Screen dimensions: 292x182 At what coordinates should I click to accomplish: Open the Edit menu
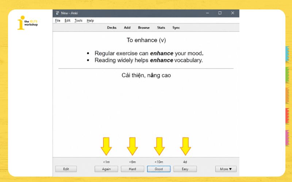click(68, 20)
